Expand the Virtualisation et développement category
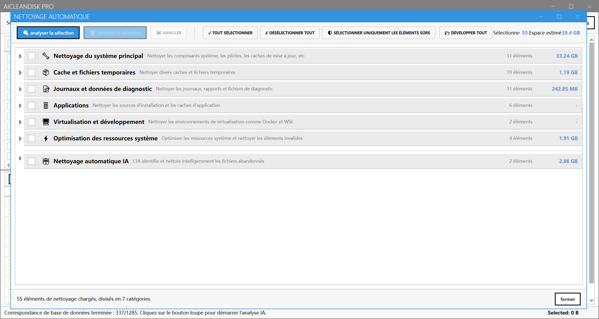This screenshot has width=599, height=319. click(x=20, y=122)
